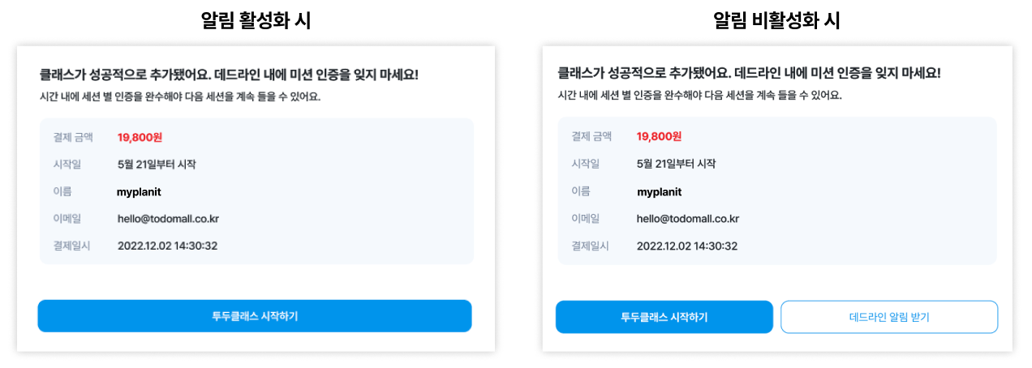
Task: Click hello@todomall.co.kr email in the 알림 비활성화 card
Action: (687, 219)
